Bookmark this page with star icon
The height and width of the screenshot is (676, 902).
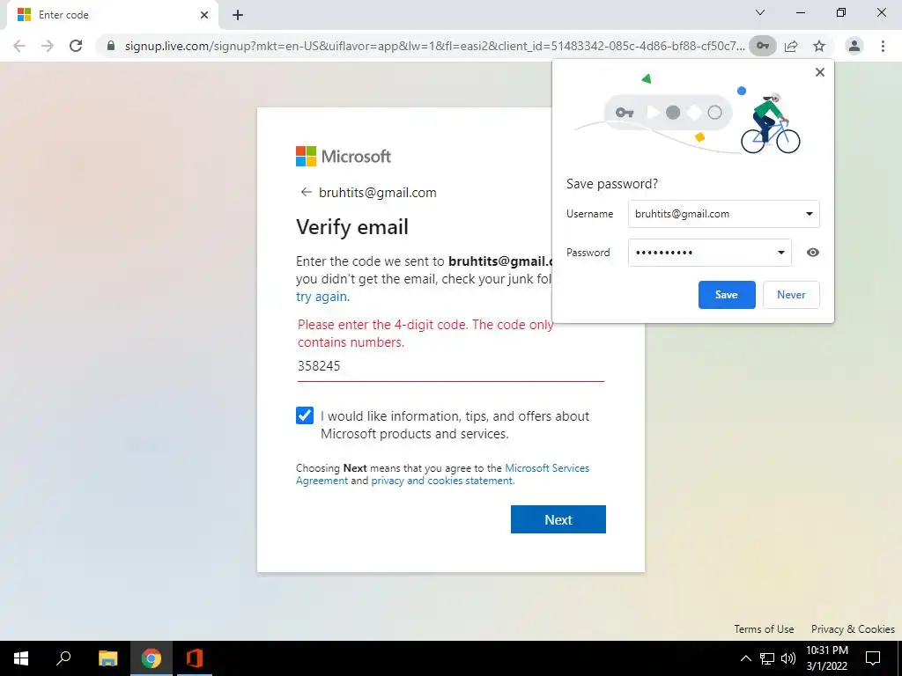click(819, 46)
